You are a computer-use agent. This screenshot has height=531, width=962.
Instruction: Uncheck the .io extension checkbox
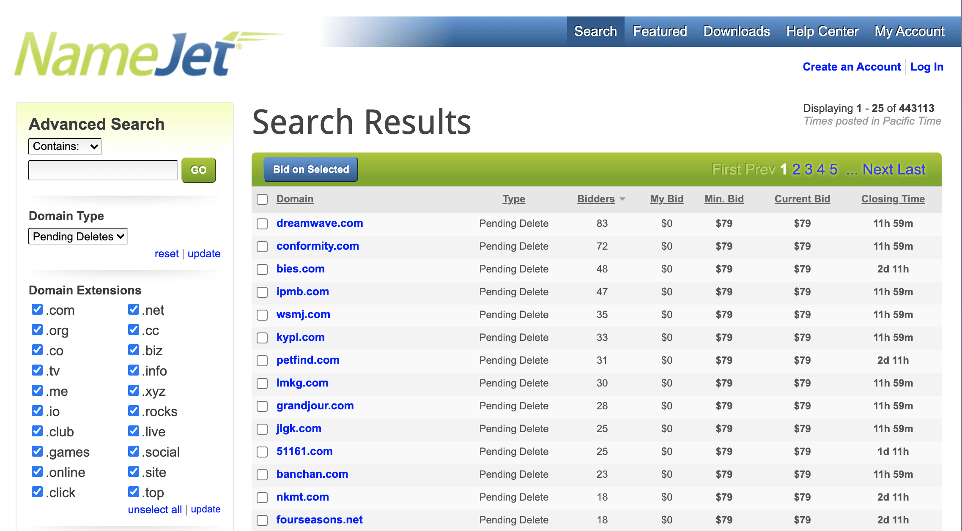click(37, 411)
